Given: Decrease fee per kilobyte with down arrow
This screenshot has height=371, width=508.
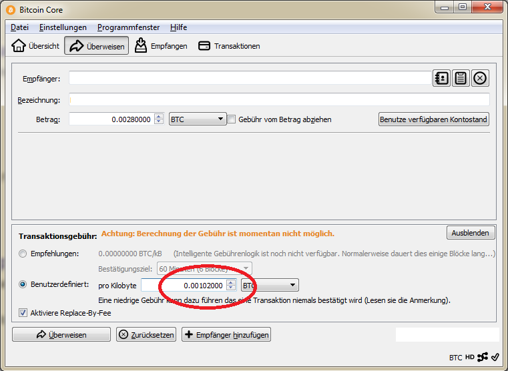Looking at the screenshot, I should 231,288.
